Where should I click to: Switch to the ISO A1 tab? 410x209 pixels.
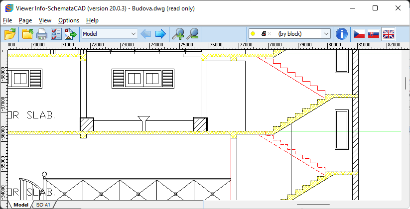click(x=43, y=205)
